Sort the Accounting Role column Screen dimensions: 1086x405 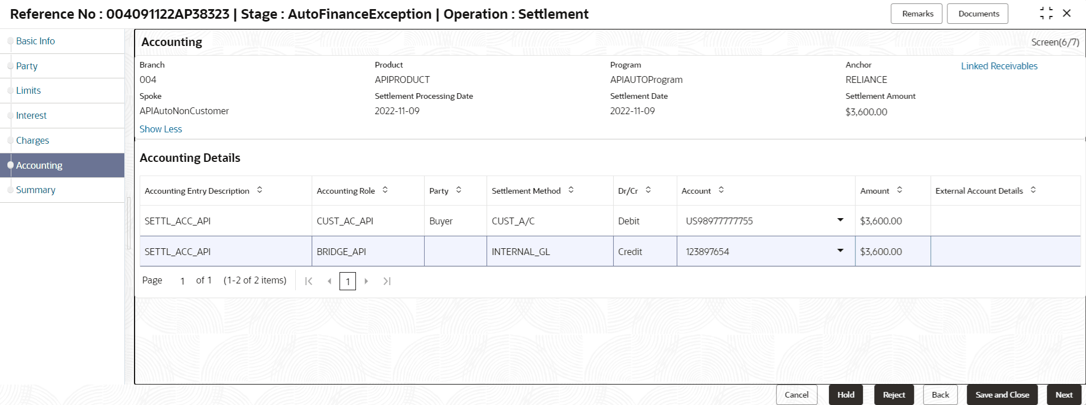385,190
